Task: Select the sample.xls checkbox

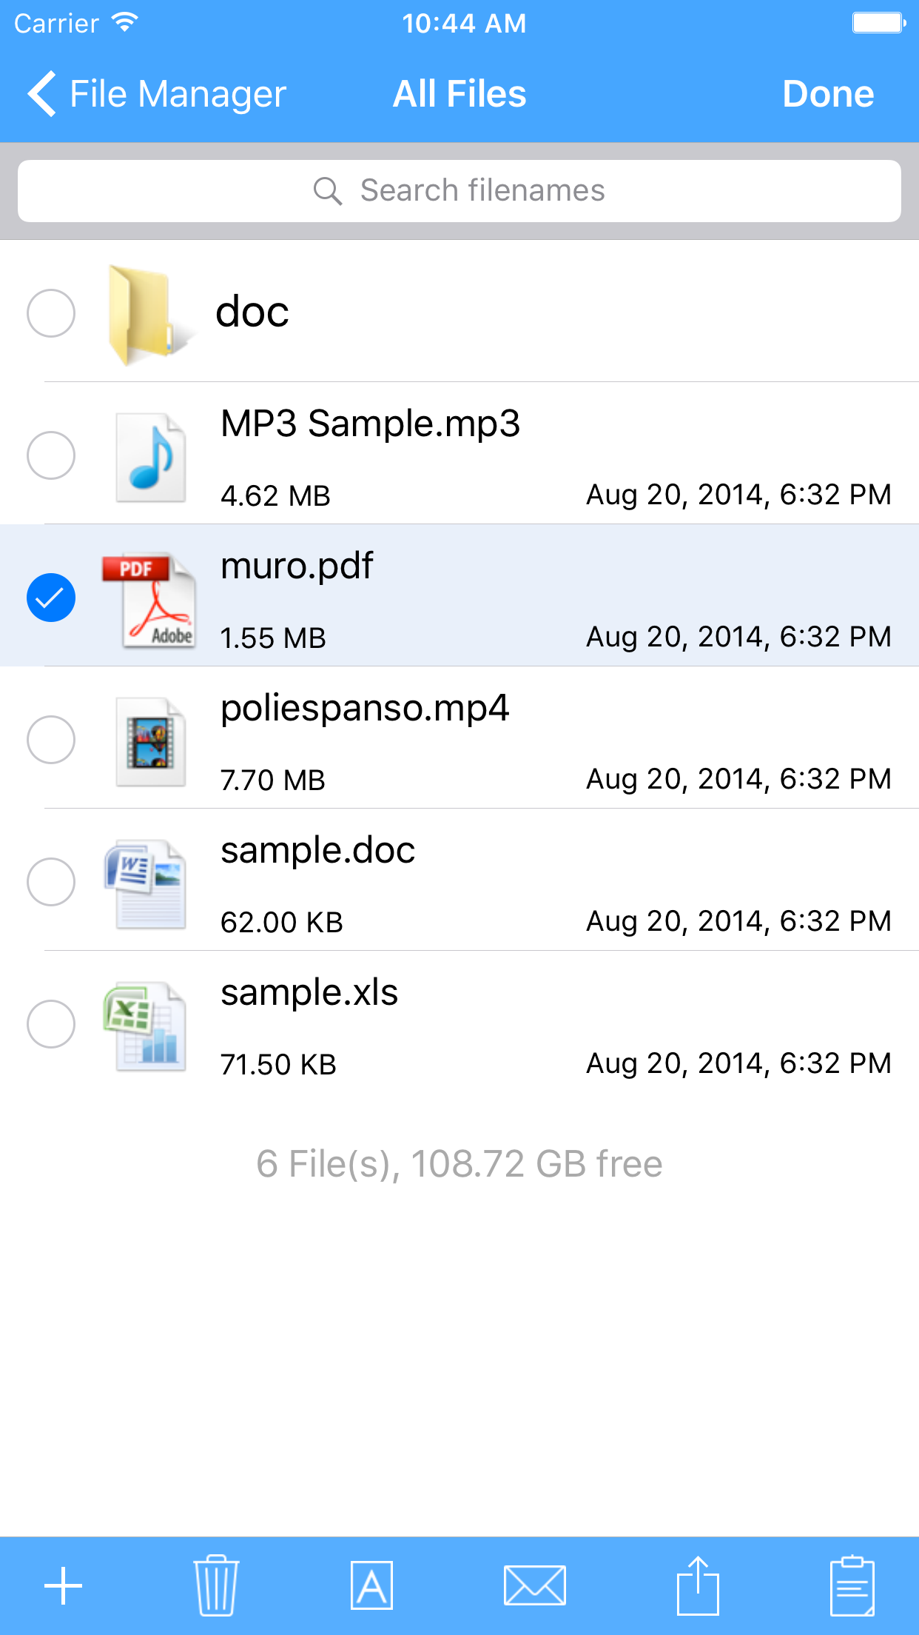Action: [50, 1024]
